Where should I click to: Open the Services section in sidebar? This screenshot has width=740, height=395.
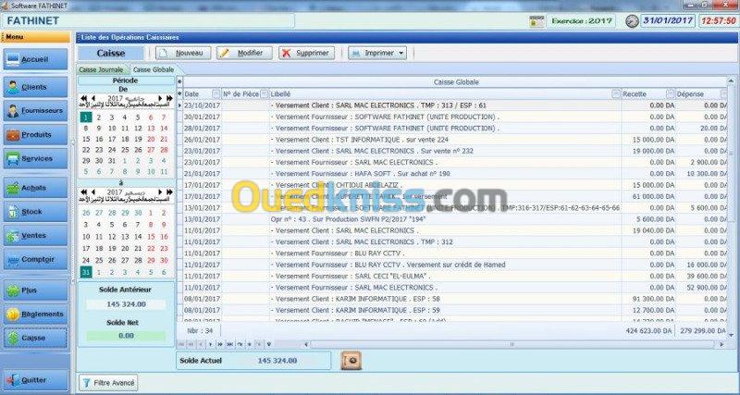pyautogui.click(x=36, y=158)
